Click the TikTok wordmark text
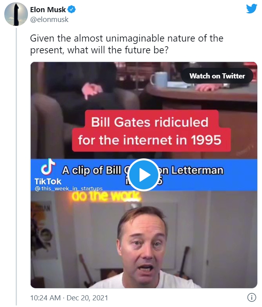The height and width of the screenshot is (307, 262). 48,182
